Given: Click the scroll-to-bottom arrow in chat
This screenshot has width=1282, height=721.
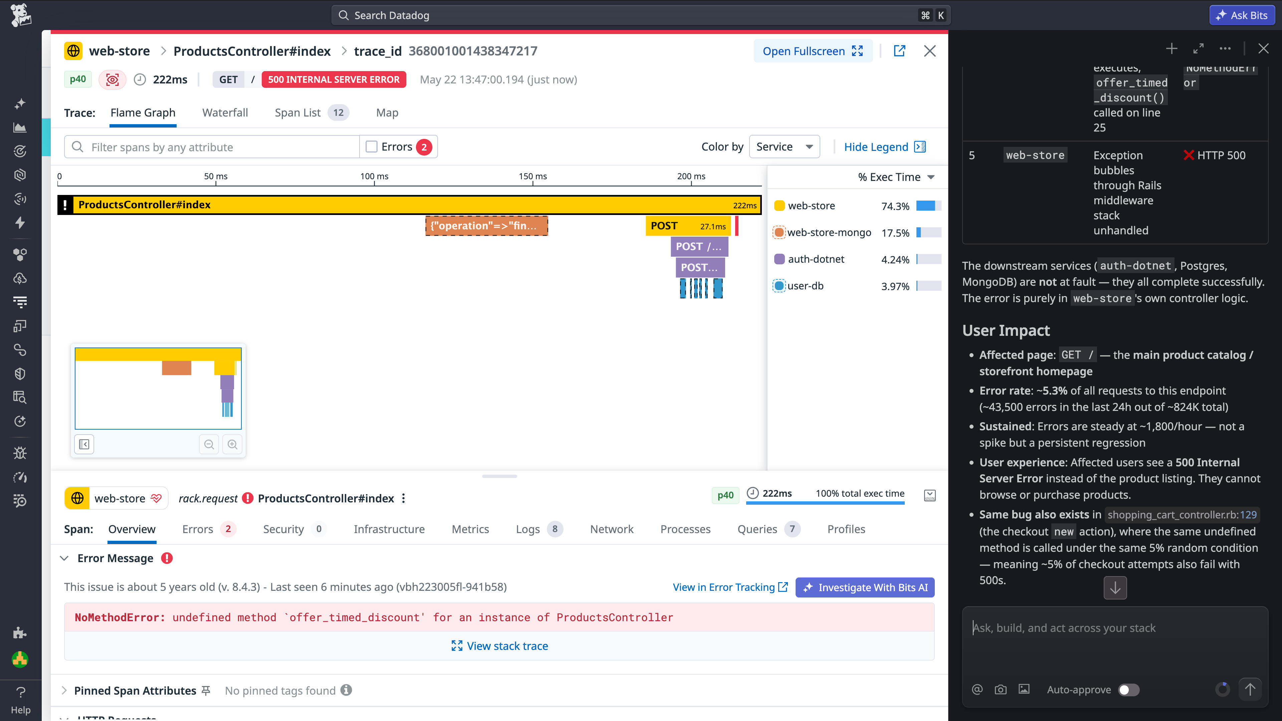Looking at the screenshot, I should coord(1115,587).
